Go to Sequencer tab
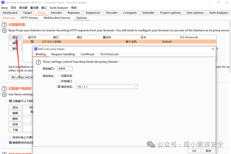The image size is (231, 154). coord(93,13)
